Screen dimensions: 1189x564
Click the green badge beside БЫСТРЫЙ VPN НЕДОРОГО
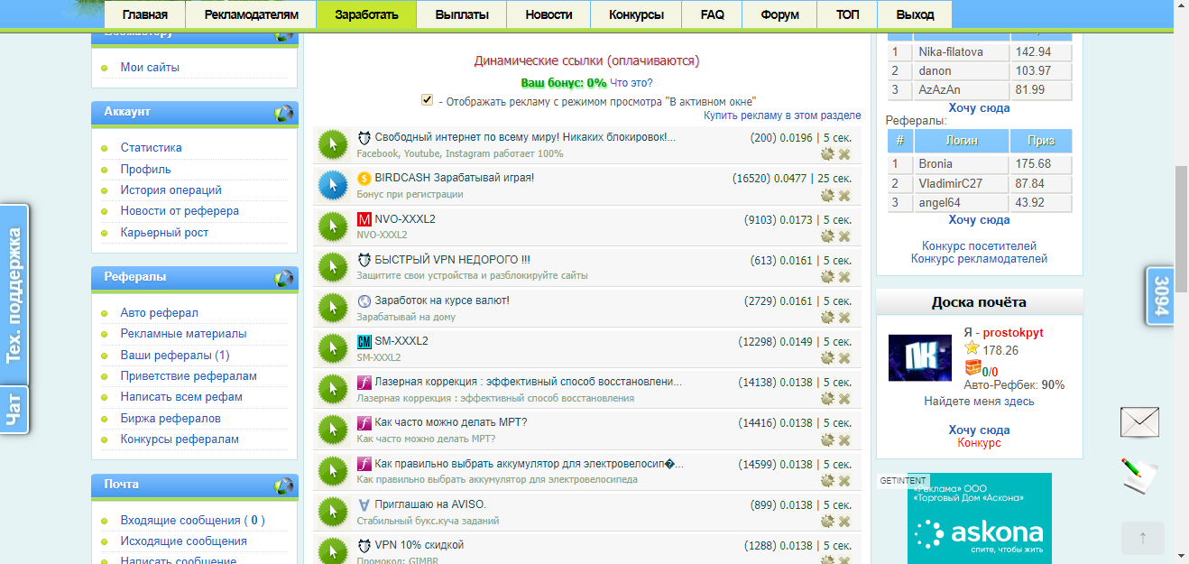tap(333, 267)
